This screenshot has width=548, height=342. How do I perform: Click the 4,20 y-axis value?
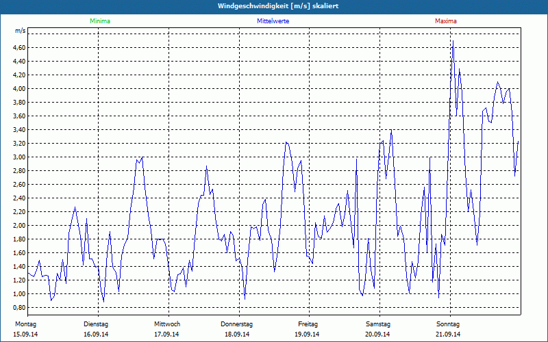[20, 75]
